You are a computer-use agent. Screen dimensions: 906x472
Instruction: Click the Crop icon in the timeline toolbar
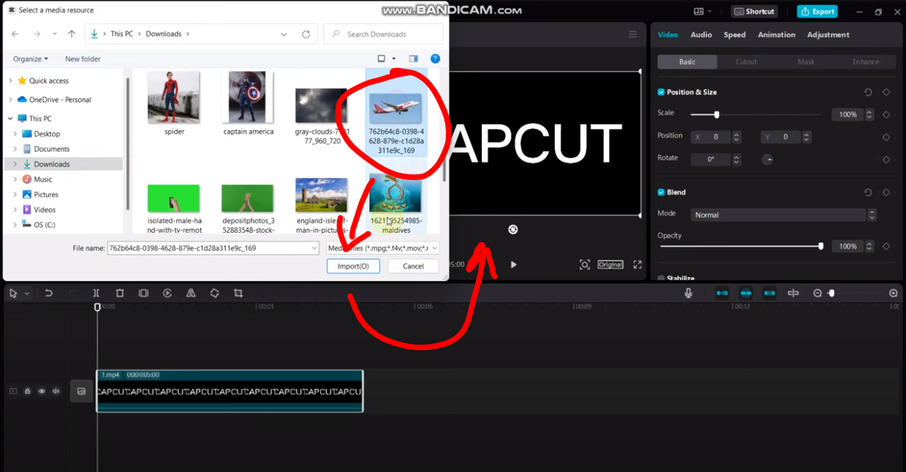tap(238, 293)
